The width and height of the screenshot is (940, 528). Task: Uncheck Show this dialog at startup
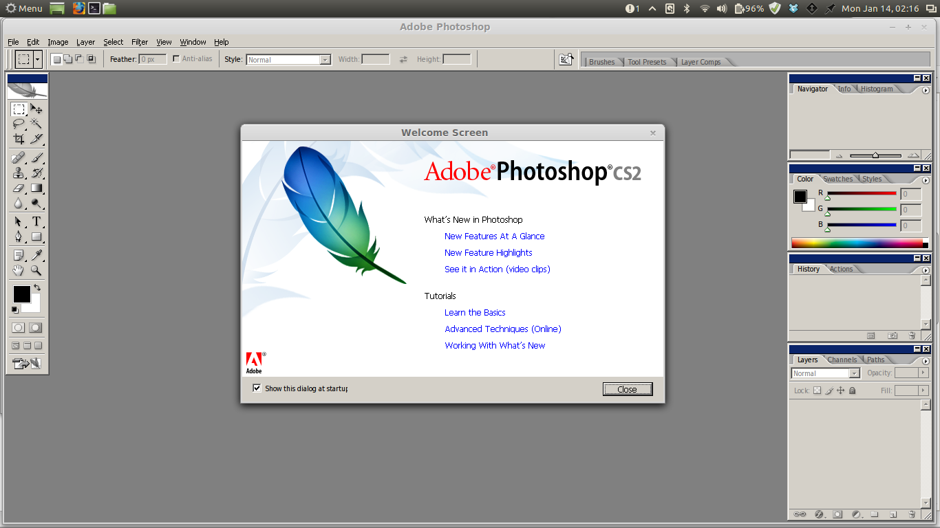[257, 388]
